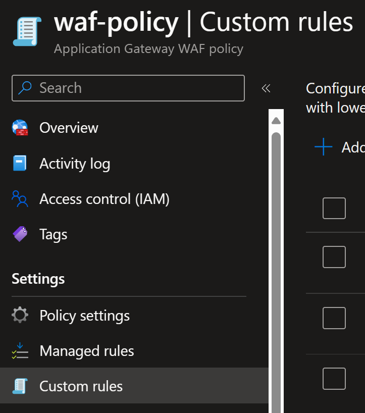Open Policy settings page
This screenshot has height=413, width=365.
tap(84, 316)
